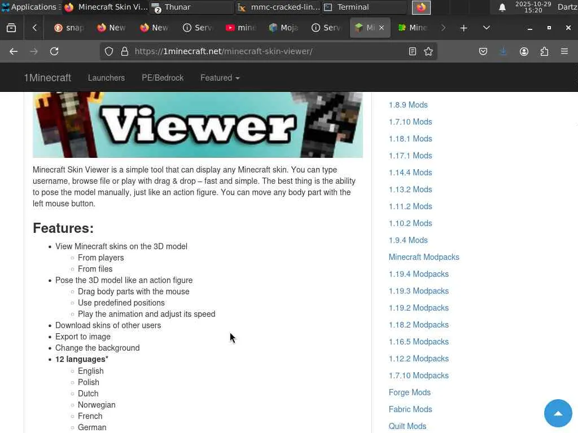578x433 pixels.
Task: Close the active Mi tab
Action: coord(382,28)
